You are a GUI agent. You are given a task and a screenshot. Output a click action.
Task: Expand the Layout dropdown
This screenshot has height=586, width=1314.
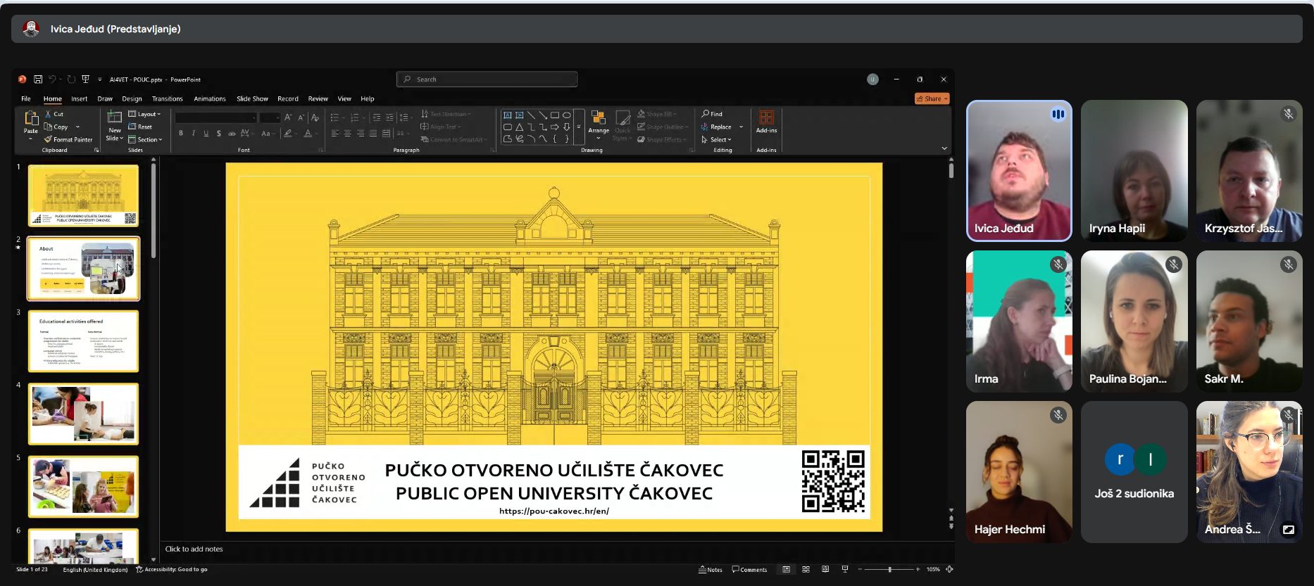click(144, 114)
